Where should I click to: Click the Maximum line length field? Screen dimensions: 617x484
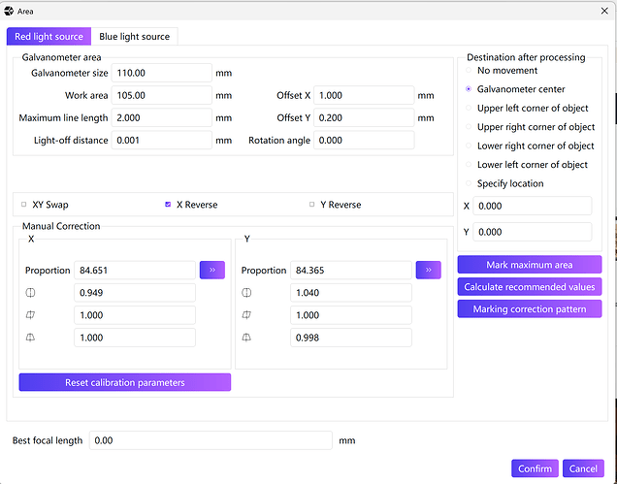click(x=162, y=117)
